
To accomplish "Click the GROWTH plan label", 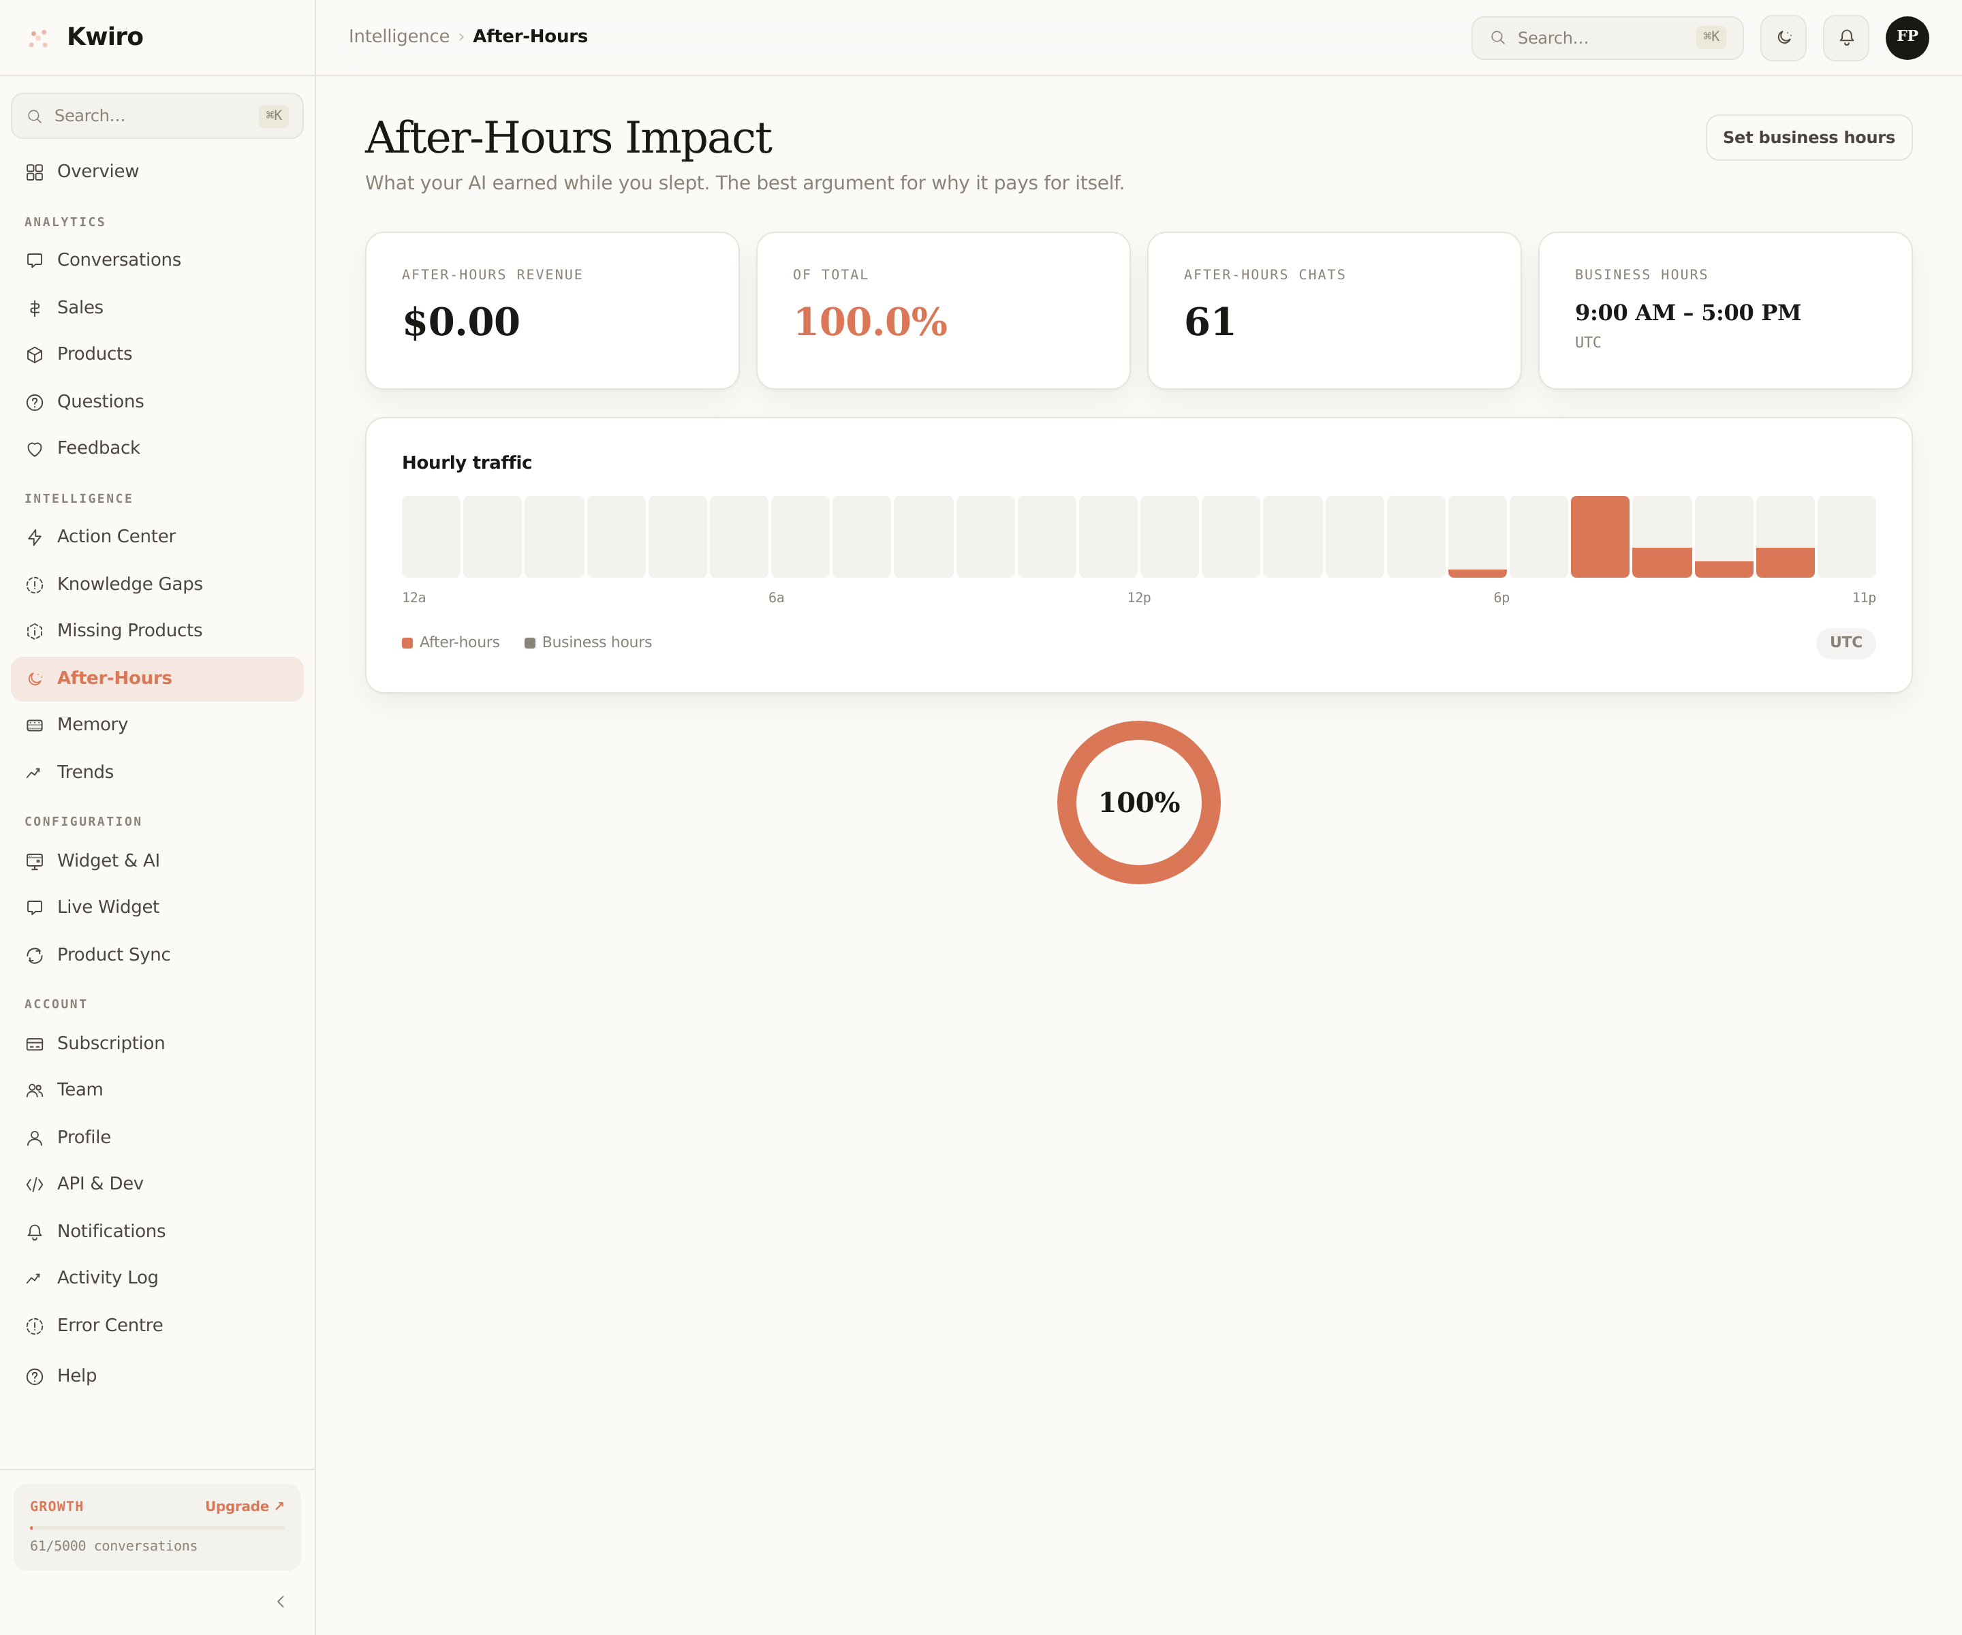I will click(x=56, y=1506).
